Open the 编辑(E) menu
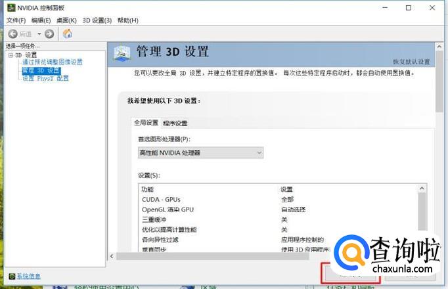Screen dimensions: 448x289 click(x=41, y=20)
